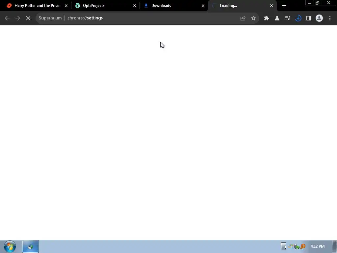Open the three-dot browser menu
Screen dimensions: 337x253
(330, 18)
